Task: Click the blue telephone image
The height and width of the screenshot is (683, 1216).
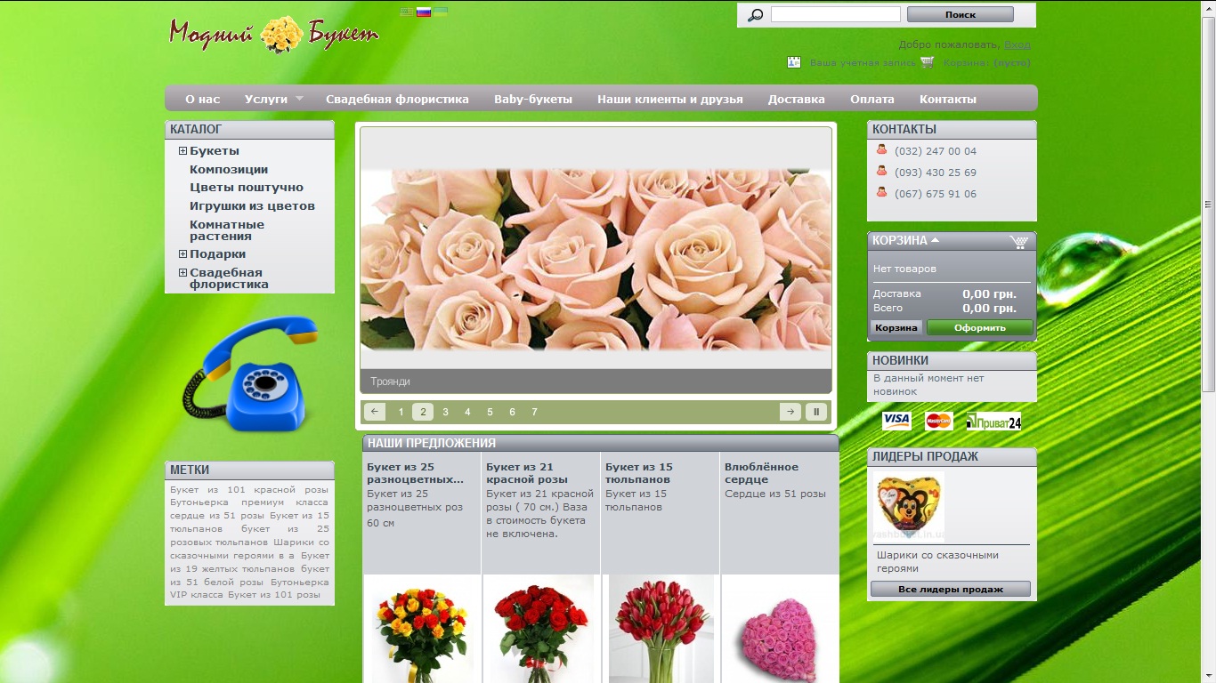Action: (251, 374)
